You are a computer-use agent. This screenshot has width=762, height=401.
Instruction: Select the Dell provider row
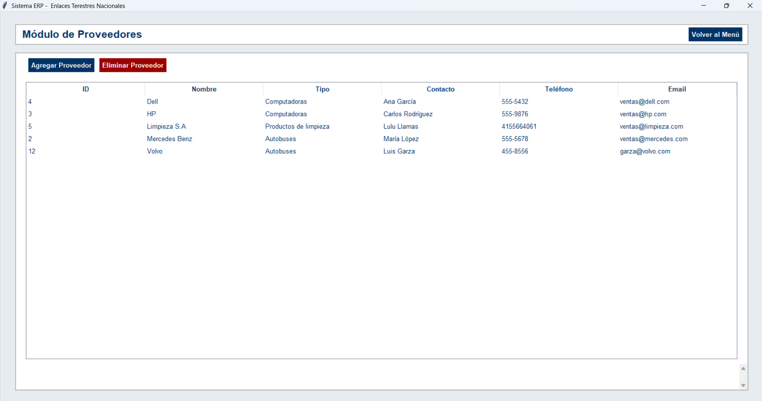[381, 102]
